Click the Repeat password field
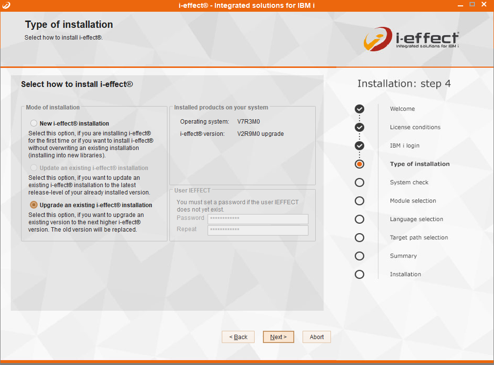 point(258,230)
